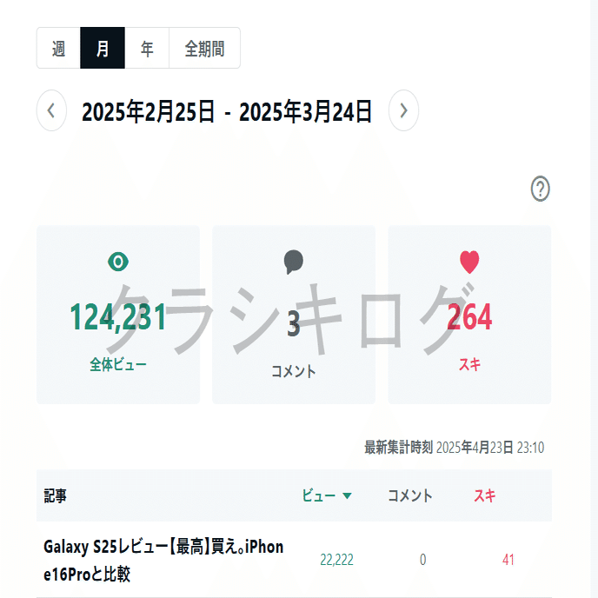Sort by the スキ column header

pyautogui.click(x=484, y=496)
